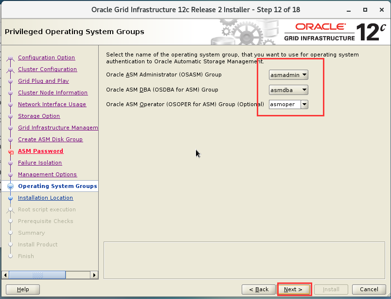This screenshot has height=299, width=391.
Task: Open the Storage Option step
Action: tap(39, 116)
